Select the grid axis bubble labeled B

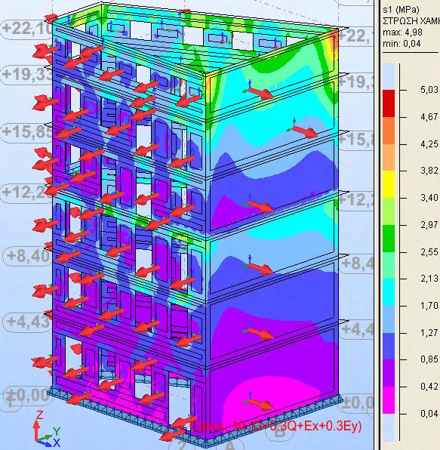pos(280,431)
